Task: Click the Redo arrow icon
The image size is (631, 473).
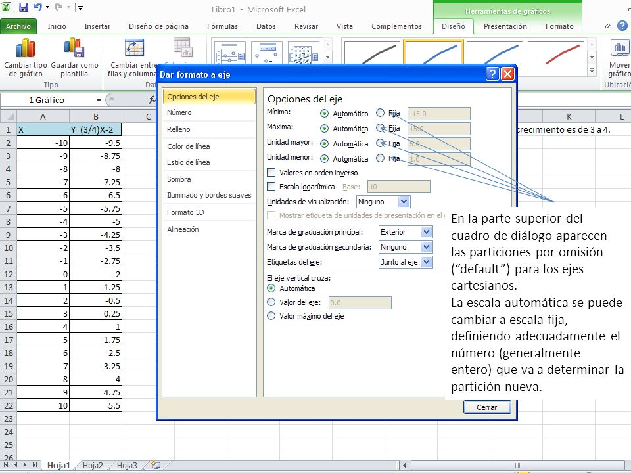Action: tap(58, 7)
